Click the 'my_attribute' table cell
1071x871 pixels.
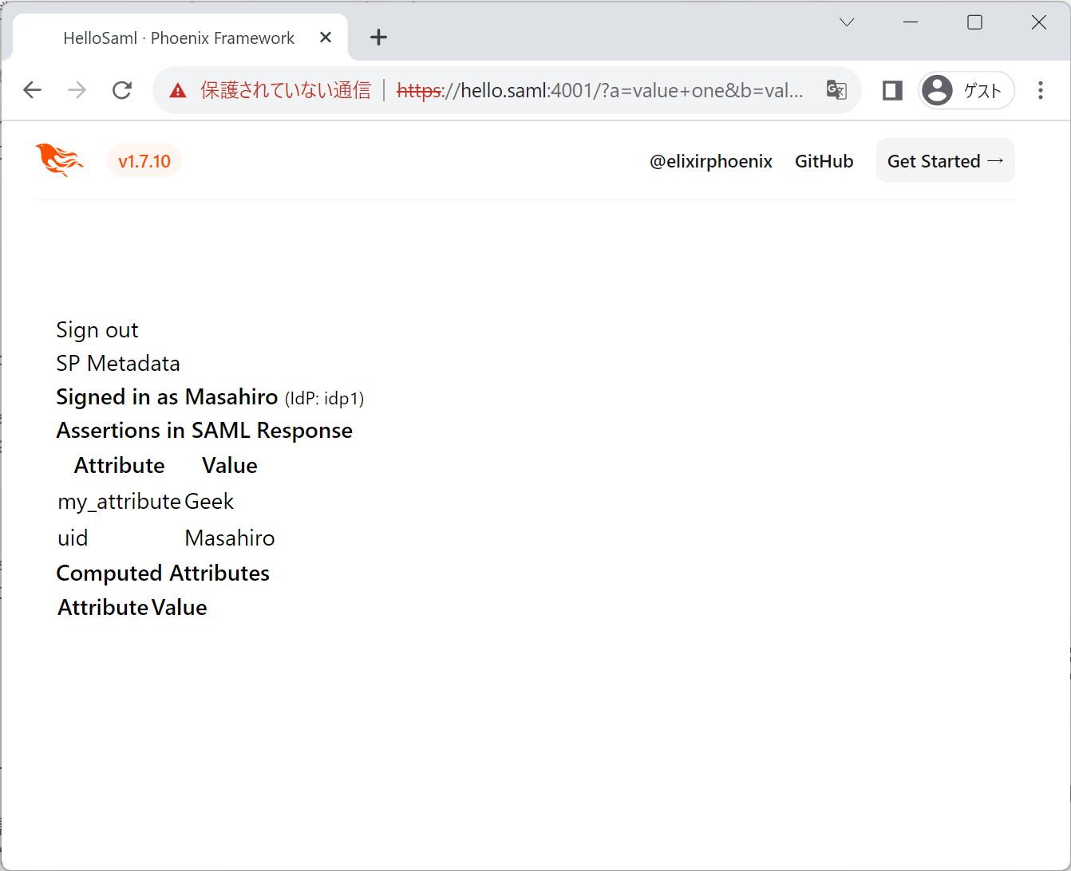[120, 501]
